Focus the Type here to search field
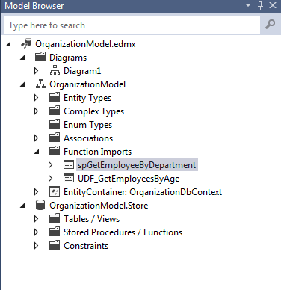 (x=132, y=25)
